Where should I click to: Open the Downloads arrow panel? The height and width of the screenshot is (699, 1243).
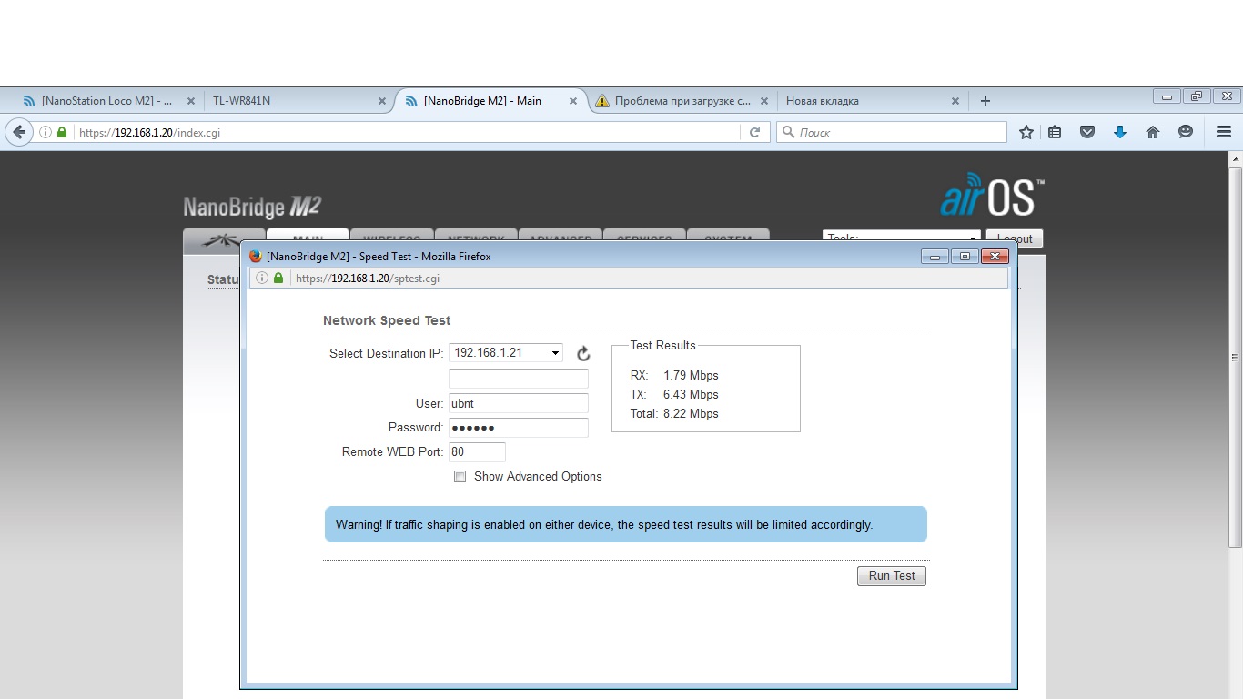[x=1120, y=132]
